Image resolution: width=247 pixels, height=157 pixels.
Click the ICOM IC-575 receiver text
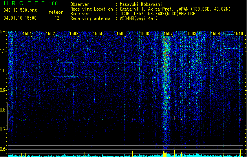157,14
